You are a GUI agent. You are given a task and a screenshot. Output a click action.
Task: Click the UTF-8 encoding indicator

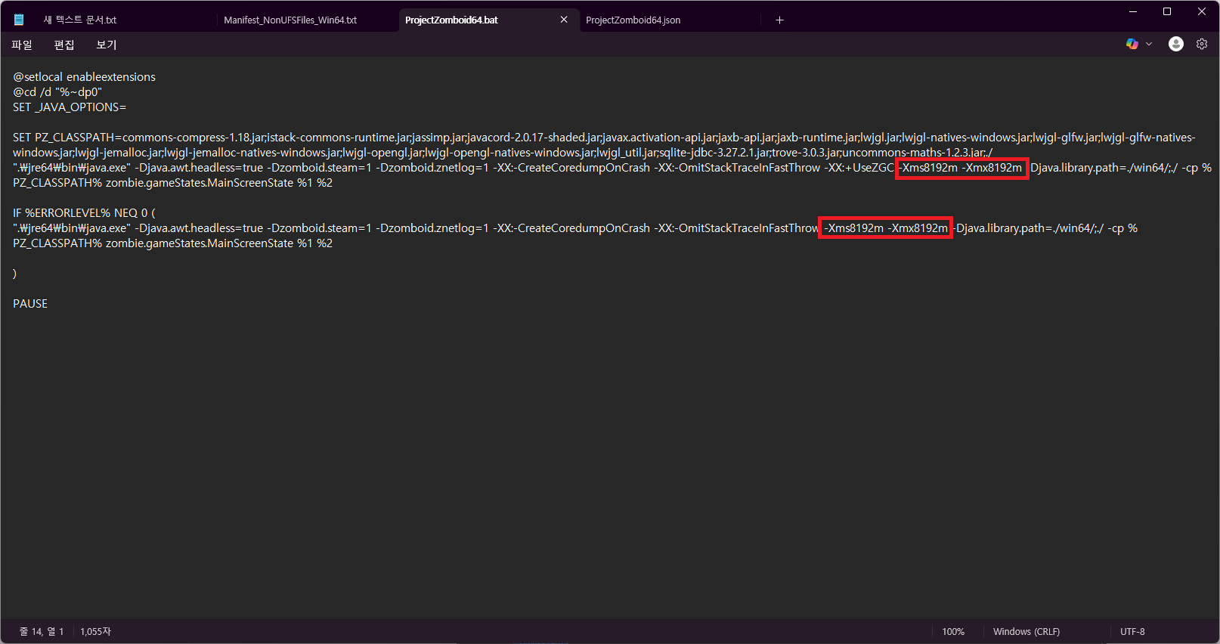(x=1132, y=631)
